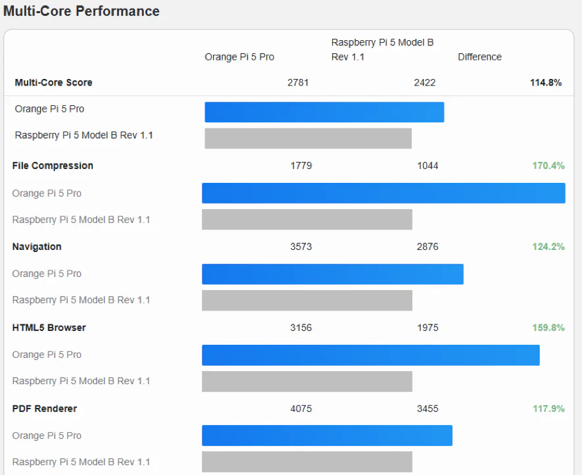Click the blue File Compression bar

[383, 193]
